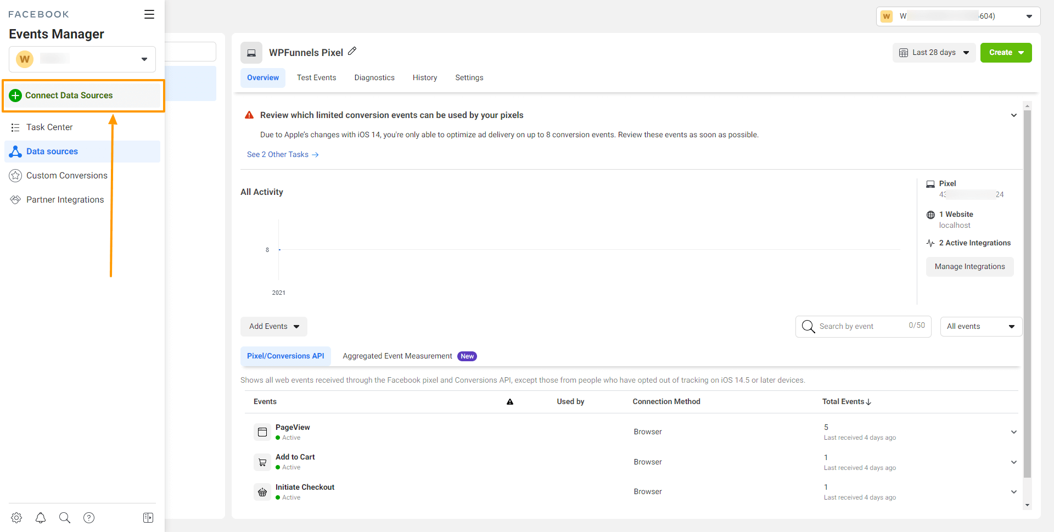Image resolution: width=1054 pixels, height=532 pixels.
Task: Switch to the Settings tab
Action: (469, 78)
